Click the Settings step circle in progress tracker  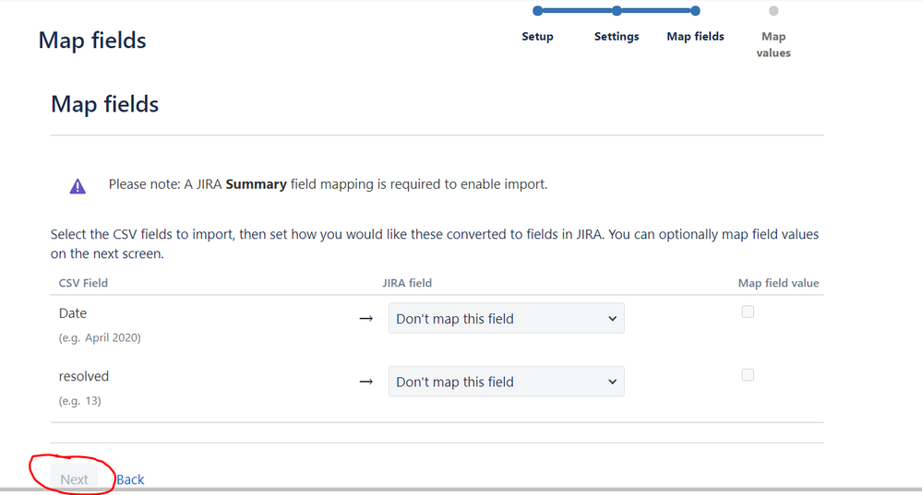click(x=617, y=11)
